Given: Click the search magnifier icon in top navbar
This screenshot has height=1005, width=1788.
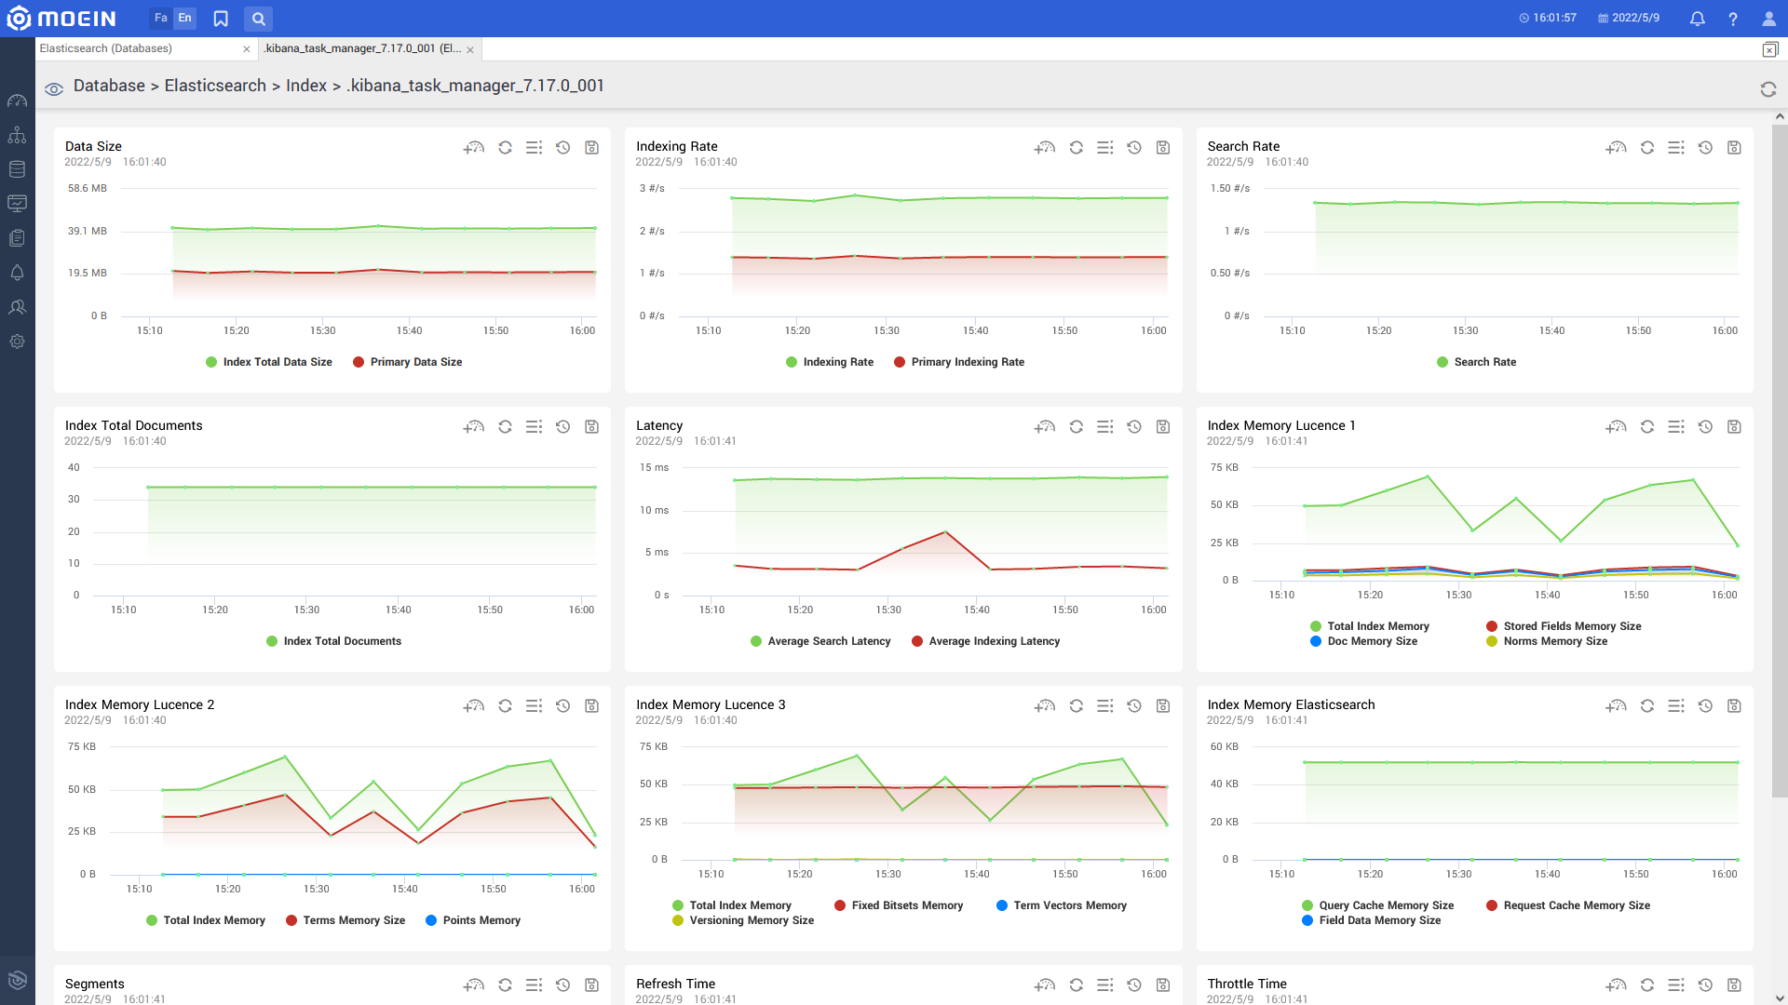Looking at the screenshot, I should point(258,19).
